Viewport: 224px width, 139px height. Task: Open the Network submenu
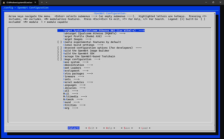pos(73,99)
